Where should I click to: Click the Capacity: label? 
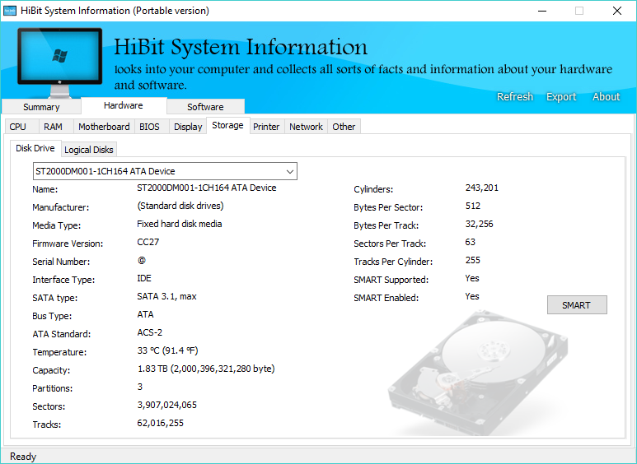51,370
